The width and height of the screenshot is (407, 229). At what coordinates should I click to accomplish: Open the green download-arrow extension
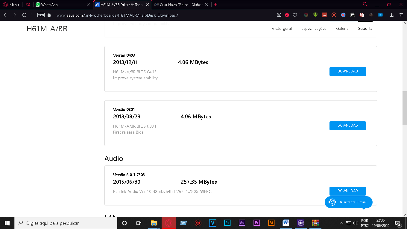point(315,15)
